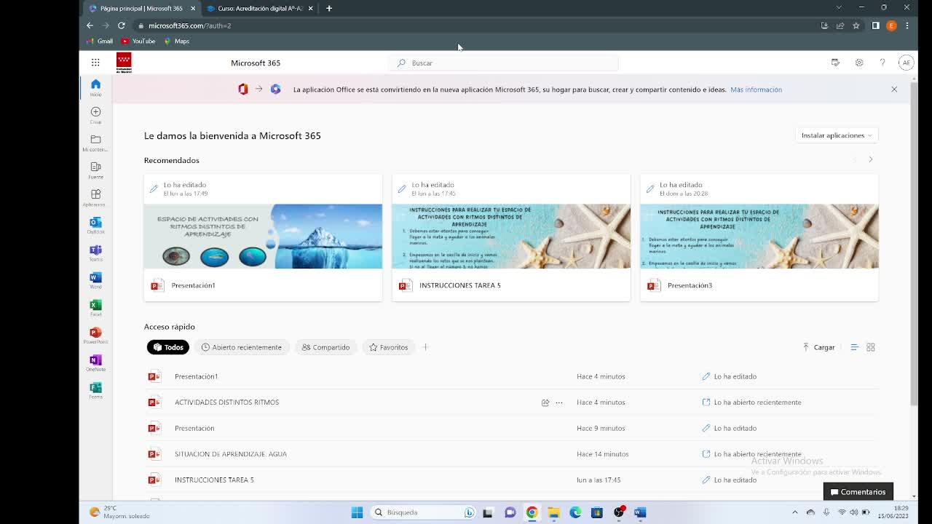This screenshot has height=524, width=932.
Task: Filter files by Favoritos
Action: pyautogui.click(x=388, y=347)
